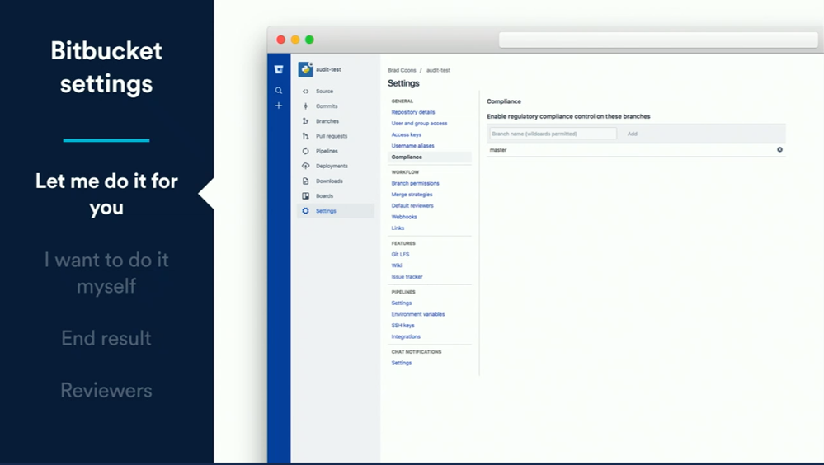Open the Default reviewers link
The height and width of the screenshot is (465, 824).
click(x=412, y=206)
